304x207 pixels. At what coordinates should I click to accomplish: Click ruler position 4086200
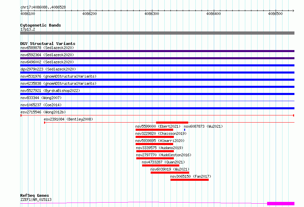89,14
